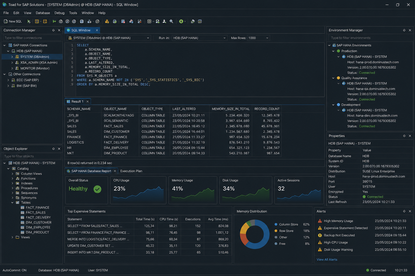
Task: Close the SAP HANA Database Report tab
Action: (x=115, y=171)
